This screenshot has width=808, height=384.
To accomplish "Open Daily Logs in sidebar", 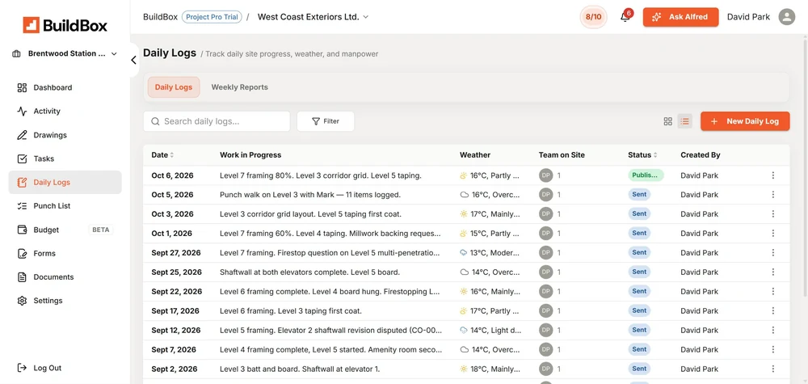I will (65, 182).
